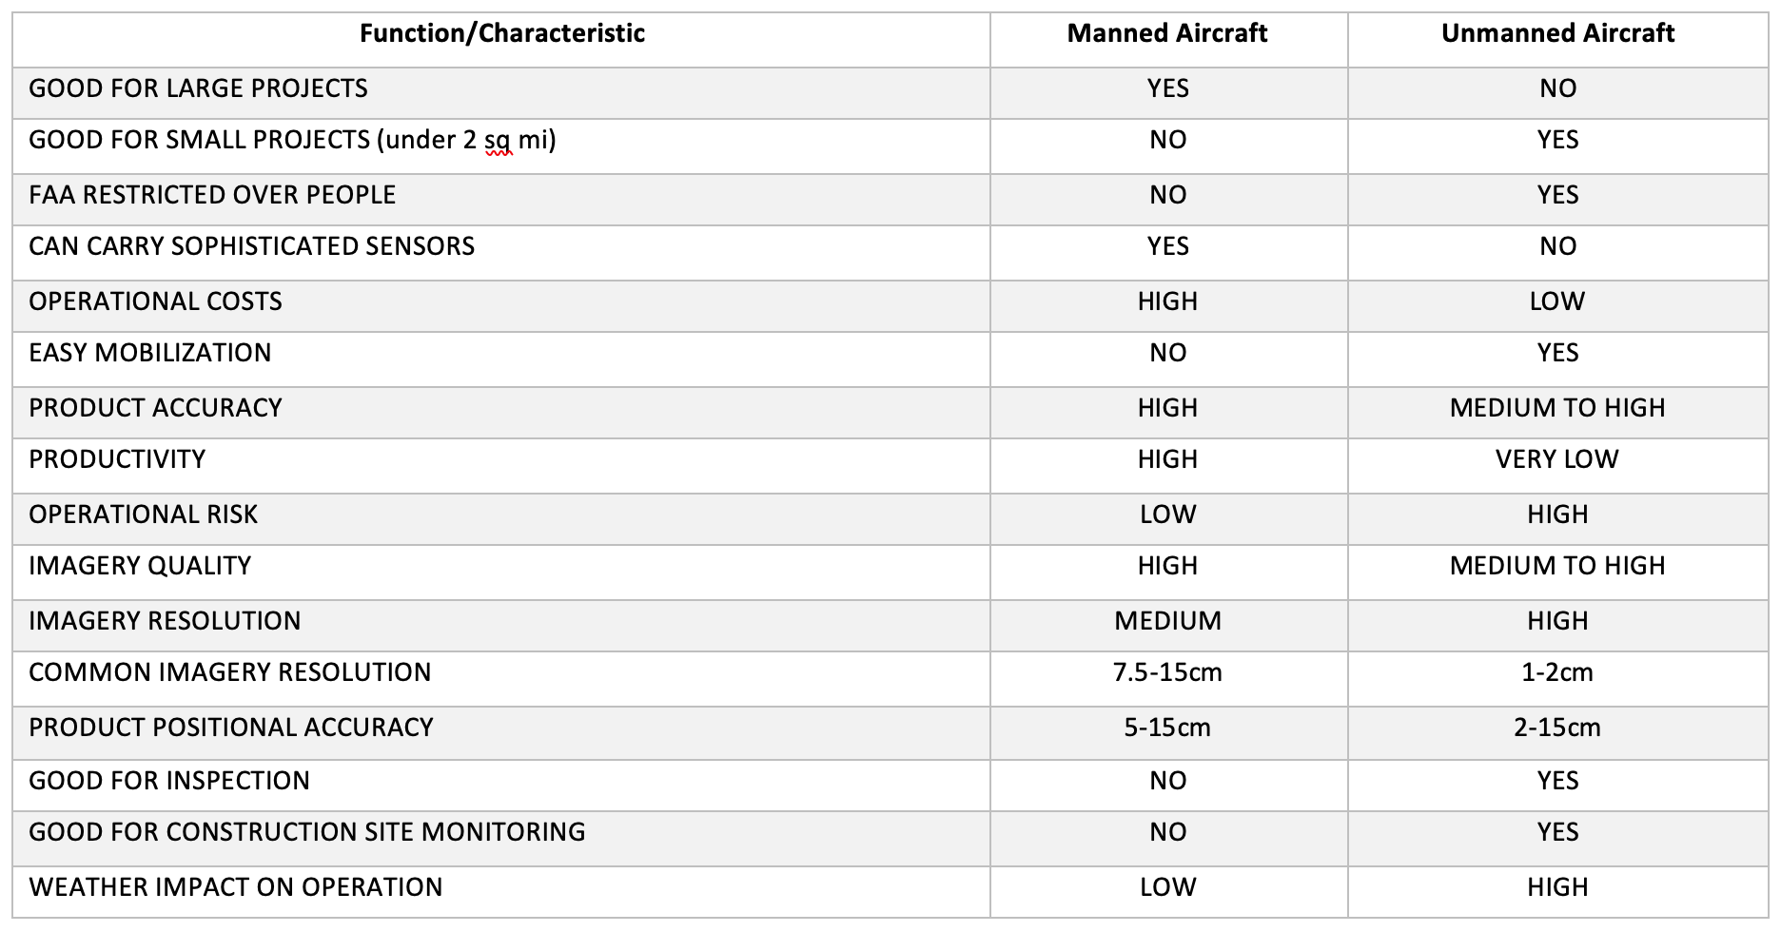Image resolution: width=1781 pixels, height=932 pixels.
Task: Click the WEATHER IMPACT ON OPERATION label
Action: click(x=236, y=887)
